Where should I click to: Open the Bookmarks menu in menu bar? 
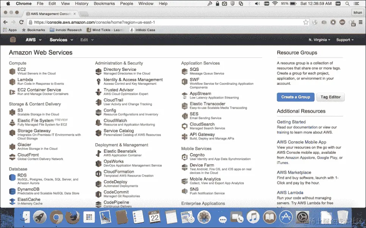104,3
